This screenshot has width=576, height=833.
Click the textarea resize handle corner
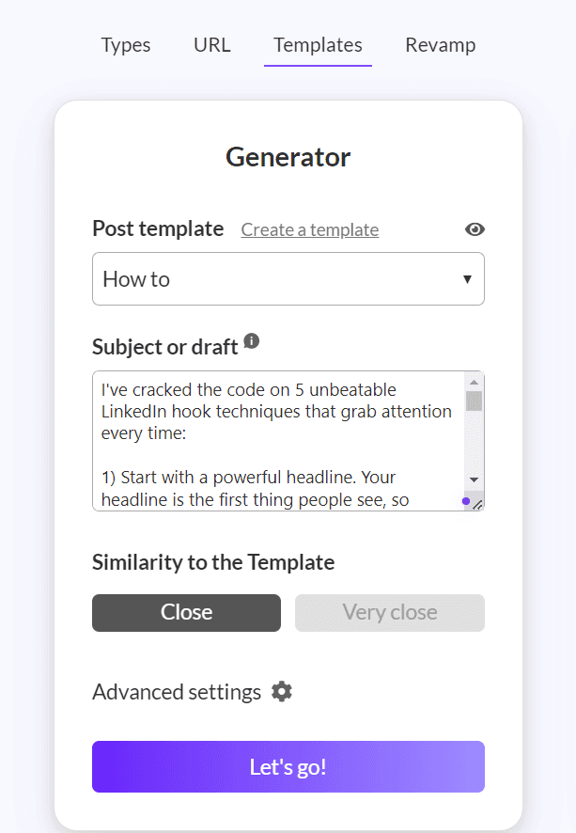pyautogui.click(x=477, y=505)
